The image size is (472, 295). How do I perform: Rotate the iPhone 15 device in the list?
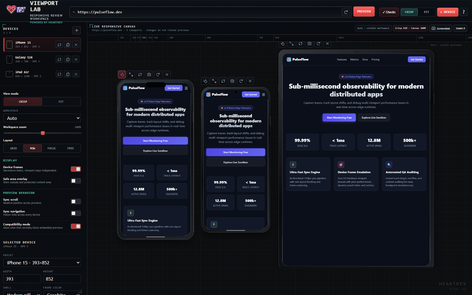coord(60,45)
